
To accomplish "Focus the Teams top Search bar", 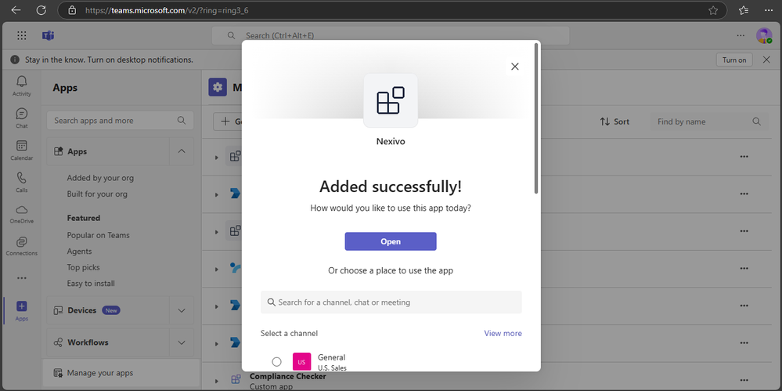I will 391,35.
